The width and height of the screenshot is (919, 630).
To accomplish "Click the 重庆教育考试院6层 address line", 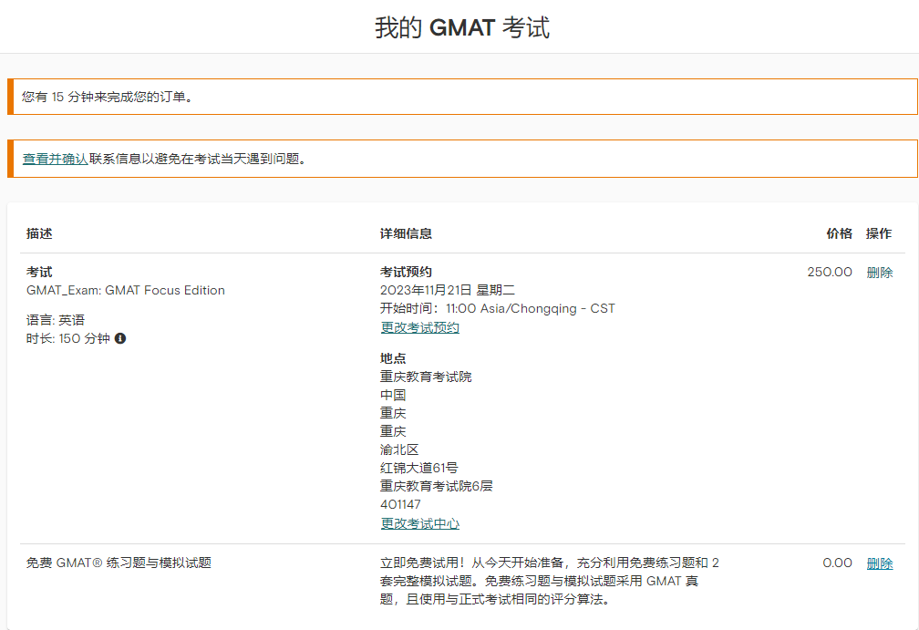I will (x=436, y=486).
